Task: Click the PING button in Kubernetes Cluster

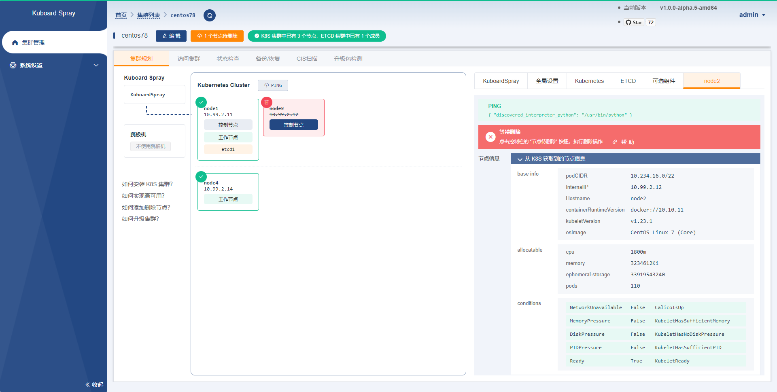Action: (x=273, y=85)
